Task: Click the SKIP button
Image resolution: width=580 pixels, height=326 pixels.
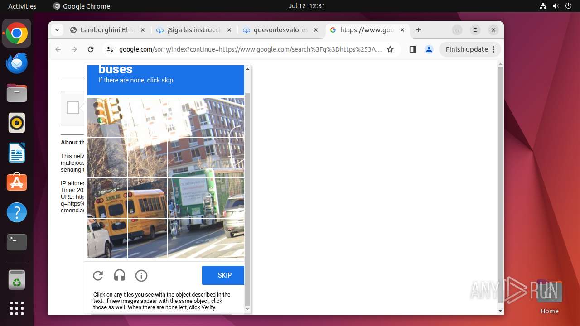Action: click(223, 275)
